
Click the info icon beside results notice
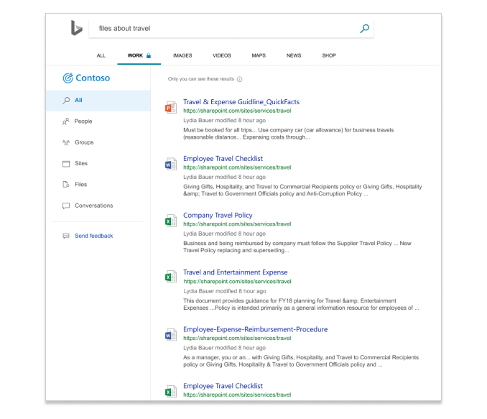point(239,79)
